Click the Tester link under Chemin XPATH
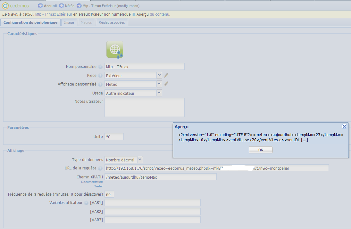 click(x=98, y=186)
